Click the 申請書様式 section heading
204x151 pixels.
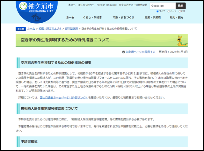(29, 141)
